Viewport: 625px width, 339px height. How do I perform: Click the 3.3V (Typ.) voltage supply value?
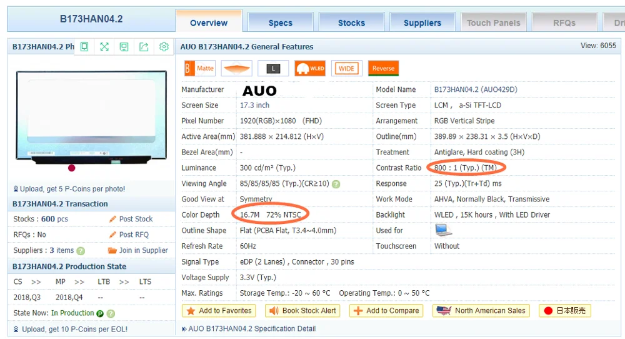[x=258, y=278]
